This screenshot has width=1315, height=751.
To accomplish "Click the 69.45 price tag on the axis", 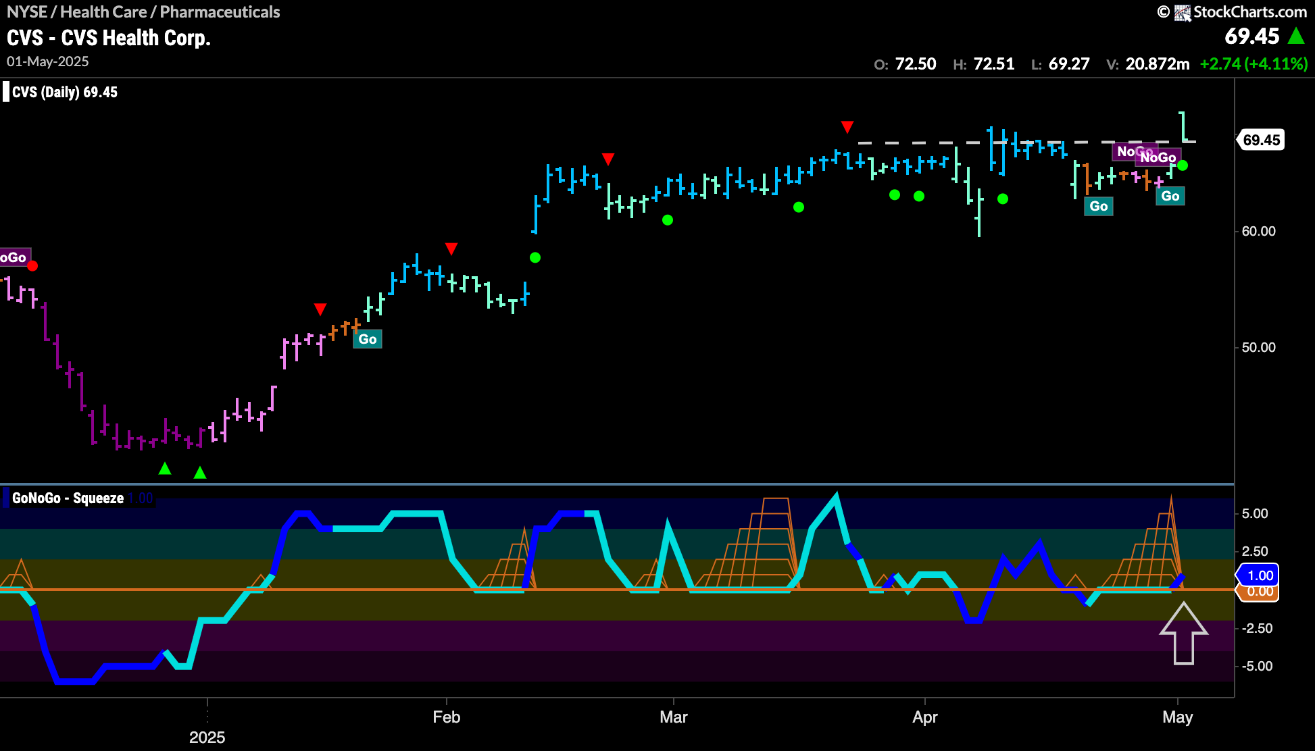I will point(1261,140).
